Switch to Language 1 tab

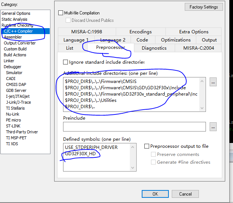click(76, 40)
